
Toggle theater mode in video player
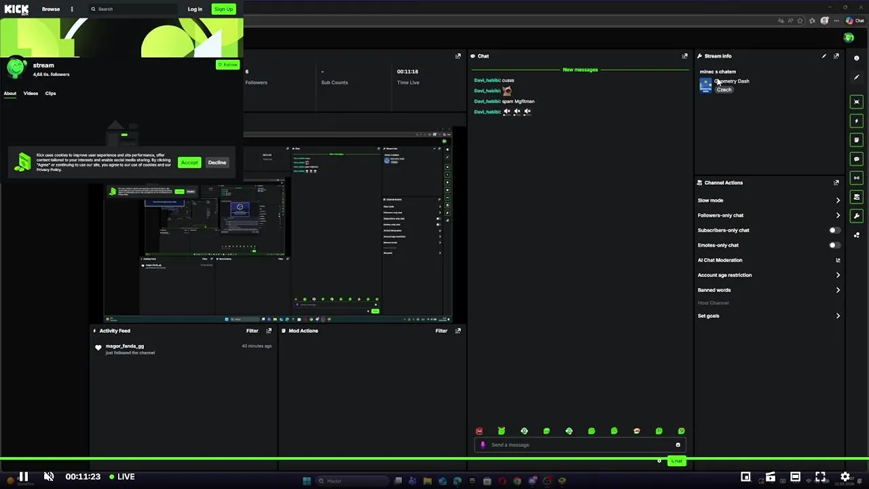(x=795, y=477)
